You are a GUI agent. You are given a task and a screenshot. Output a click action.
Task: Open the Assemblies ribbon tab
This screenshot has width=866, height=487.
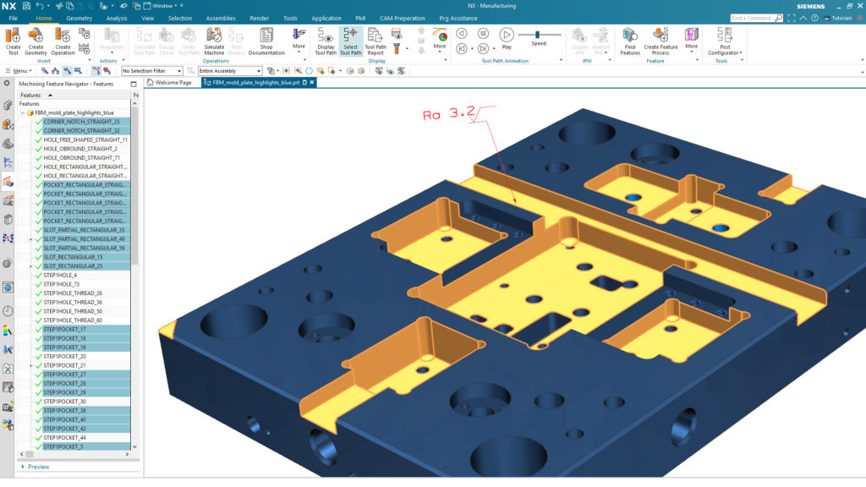[x=221, y=19]
